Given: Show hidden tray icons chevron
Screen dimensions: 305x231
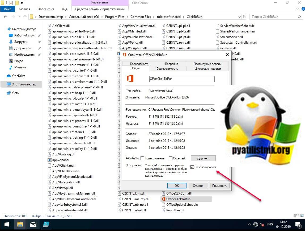Looking at the screenshot, I should [x=249, y=224].
